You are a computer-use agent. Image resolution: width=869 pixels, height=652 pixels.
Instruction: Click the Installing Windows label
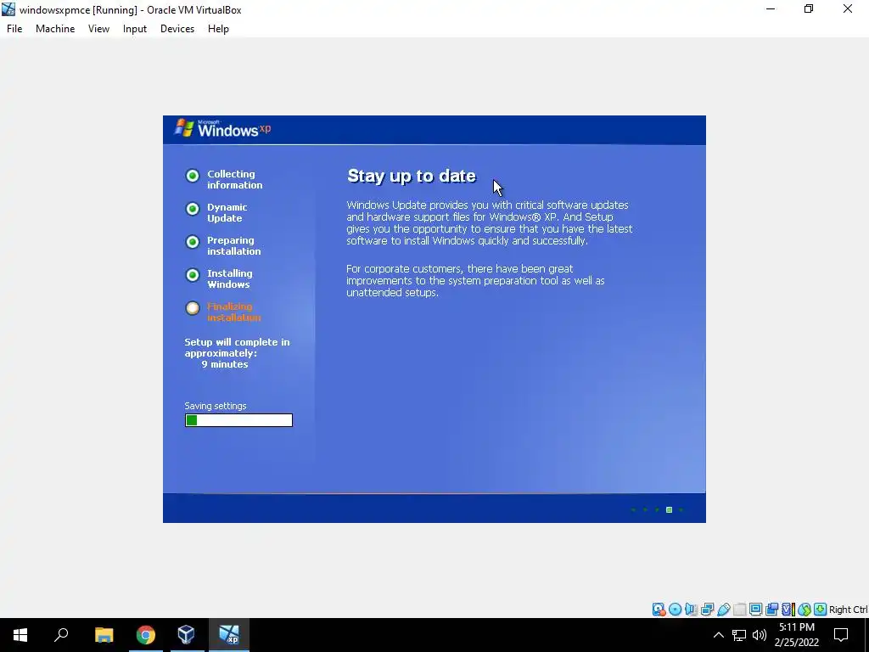229,278
